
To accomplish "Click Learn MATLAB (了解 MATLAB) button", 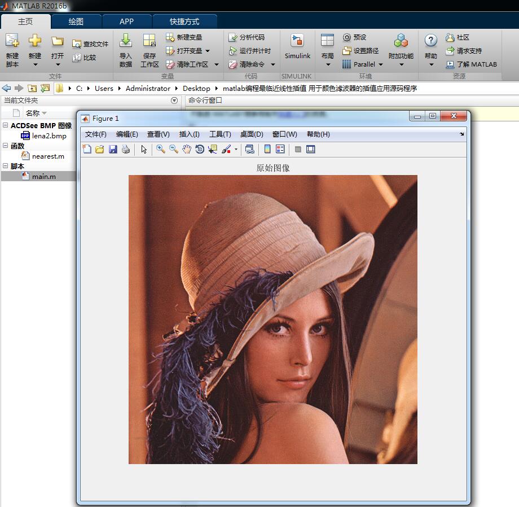I will point(472,64).
